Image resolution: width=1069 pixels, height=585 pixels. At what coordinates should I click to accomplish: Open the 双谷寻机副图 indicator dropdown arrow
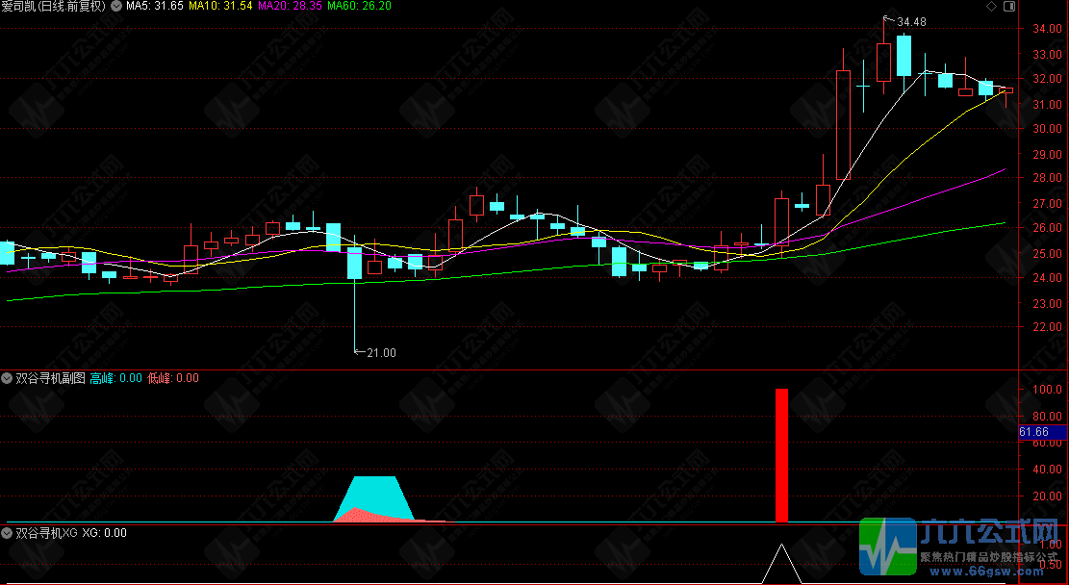pos(8,378)
